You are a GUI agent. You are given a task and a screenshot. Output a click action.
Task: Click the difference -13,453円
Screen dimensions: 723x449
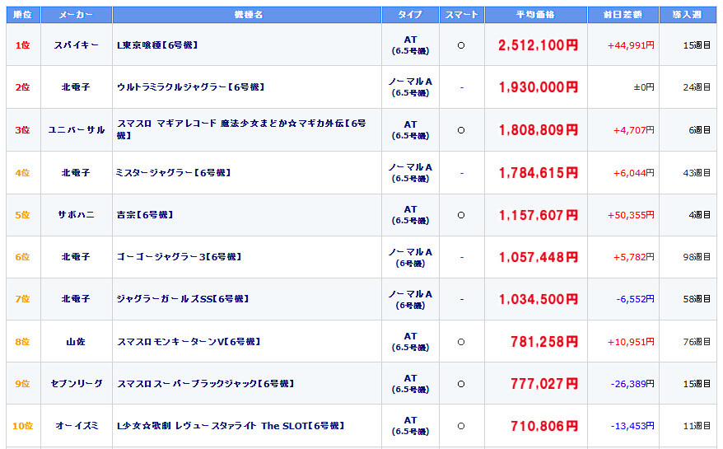[632, 426]
